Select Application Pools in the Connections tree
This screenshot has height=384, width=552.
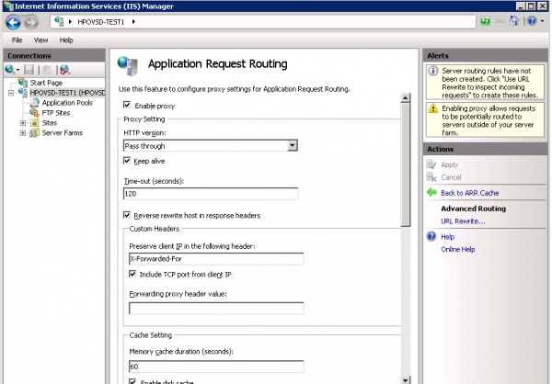pyautogui.click(x=67, y=103)
